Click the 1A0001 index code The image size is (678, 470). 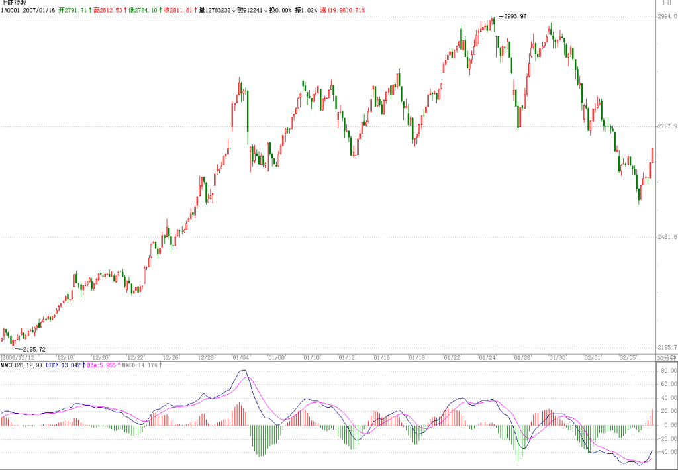point(11,9)
